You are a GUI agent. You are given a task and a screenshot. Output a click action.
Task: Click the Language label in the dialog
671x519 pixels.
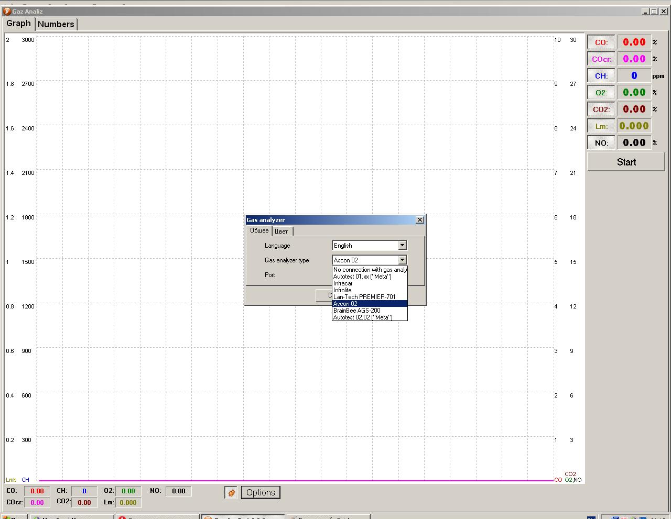(277, 246)
